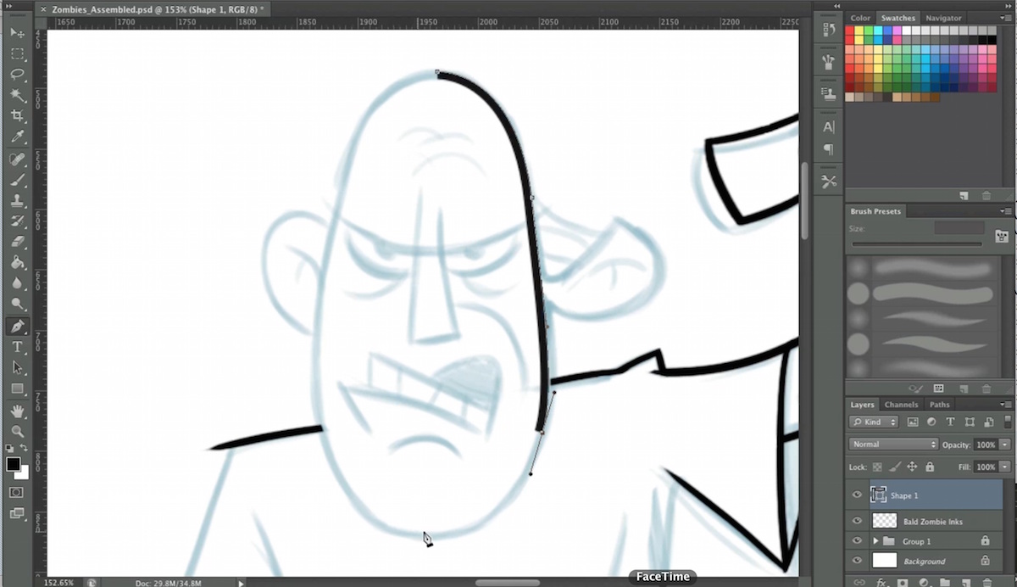The width and height of the screenshot is (1017, 587).
Task: Toggle visibility of the Bald Zombie Inks layer
Action: pos(857,521)
